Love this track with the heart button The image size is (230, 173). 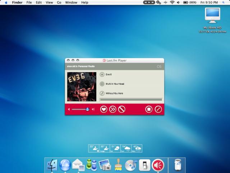tap(104, 109)
